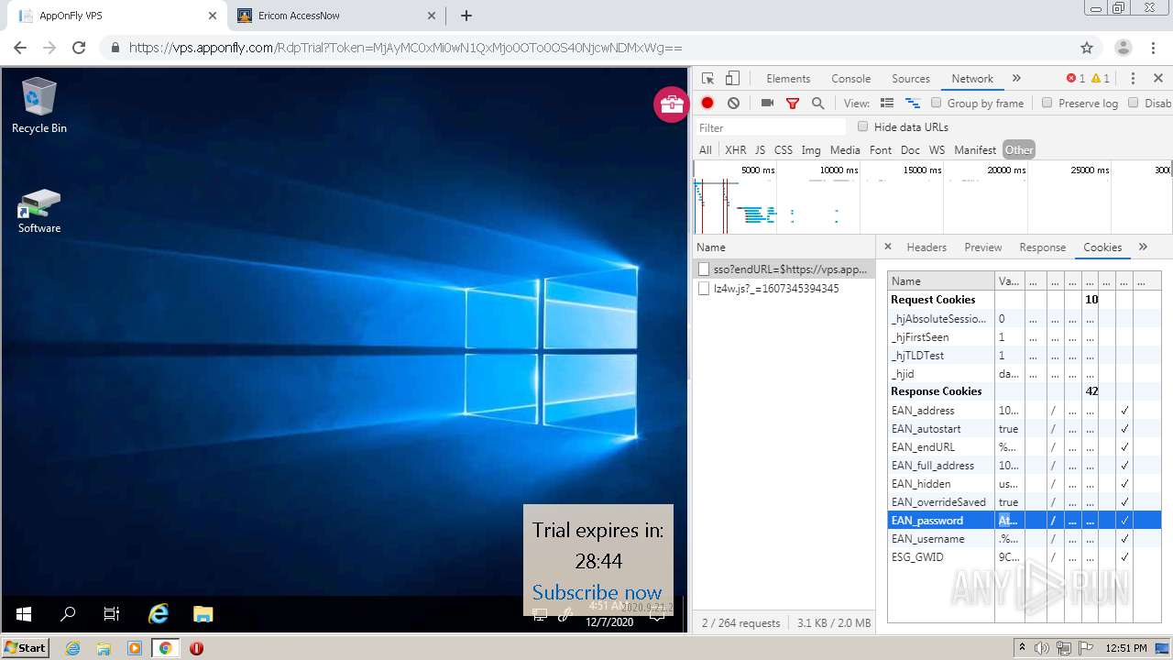Enable the Preserve log checkbox

click(1047, 103)
